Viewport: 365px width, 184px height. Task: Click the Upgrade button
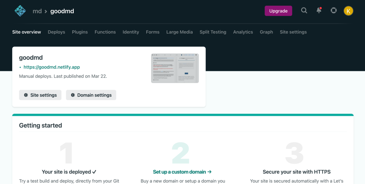click(278, 11)
